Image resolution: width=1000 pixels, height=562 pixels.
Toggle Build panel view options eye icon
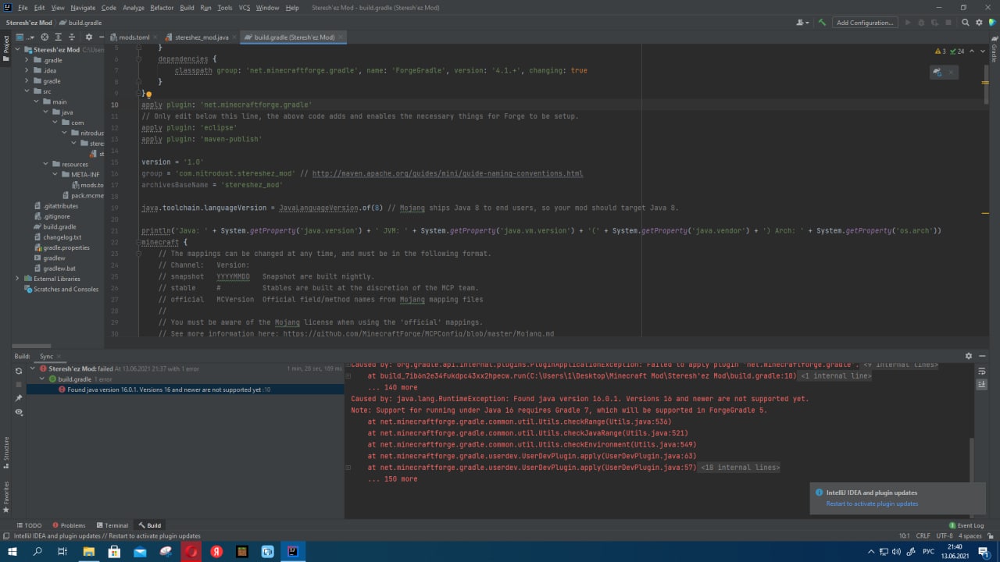point(19,412)
